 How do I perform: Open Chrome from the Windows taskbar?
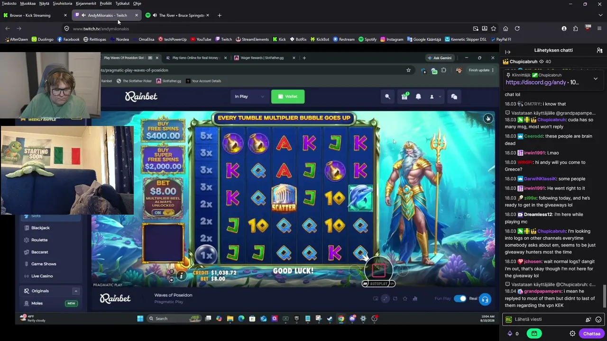coord(341,319)
